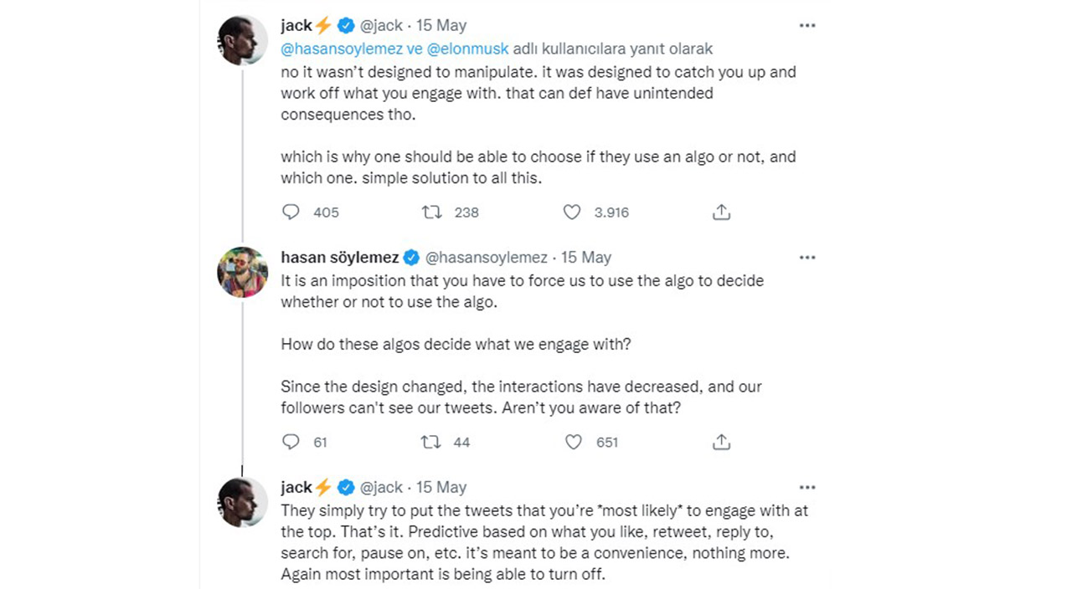Image resolution: width=1072 pixels, height=589 pixels.
Task: Open jack's avatar on the first tweet
Action: coord(242,40)
